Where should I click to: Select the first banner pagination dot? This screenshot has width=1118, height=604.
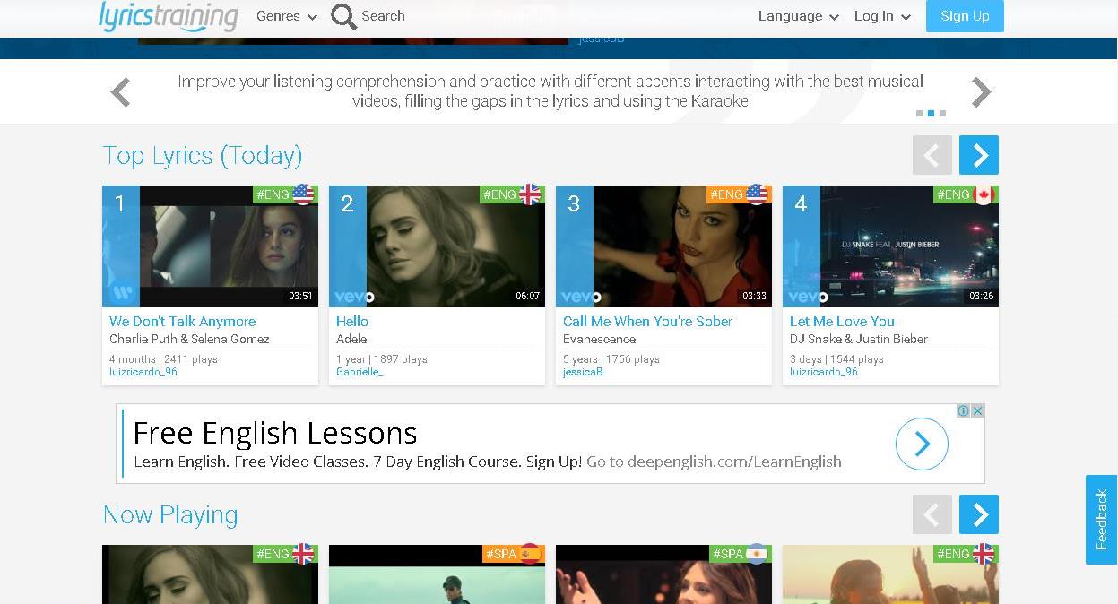click(x=919, y=114)
